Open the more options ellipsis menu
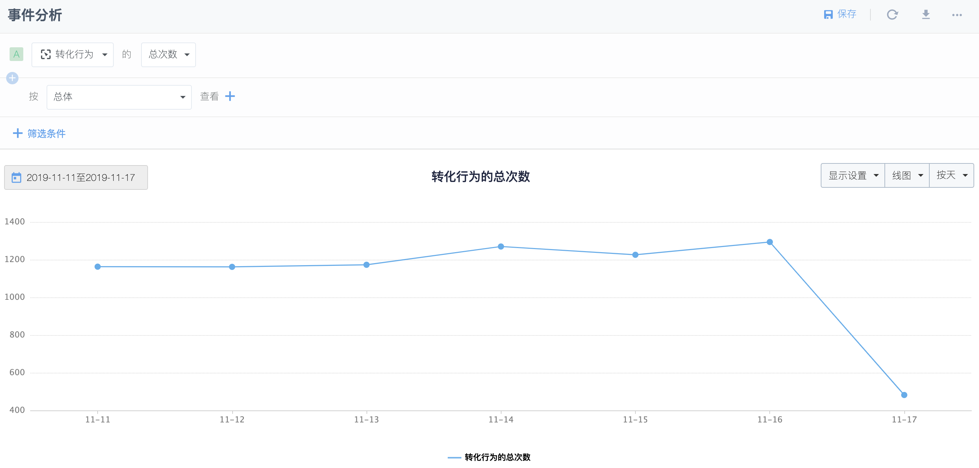 [x=957, y=15]
